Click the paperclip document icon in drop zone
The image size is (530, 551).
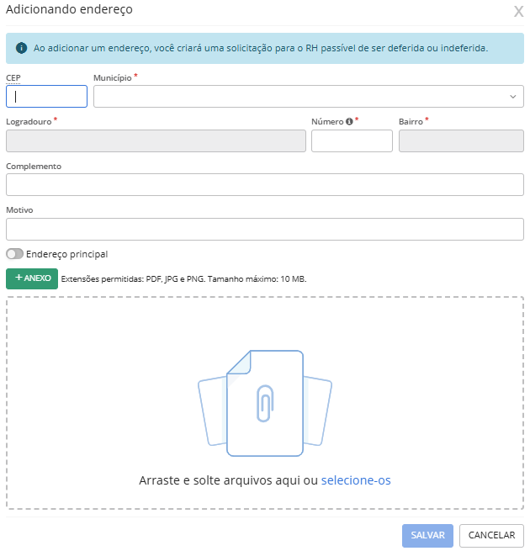(265, 403)
